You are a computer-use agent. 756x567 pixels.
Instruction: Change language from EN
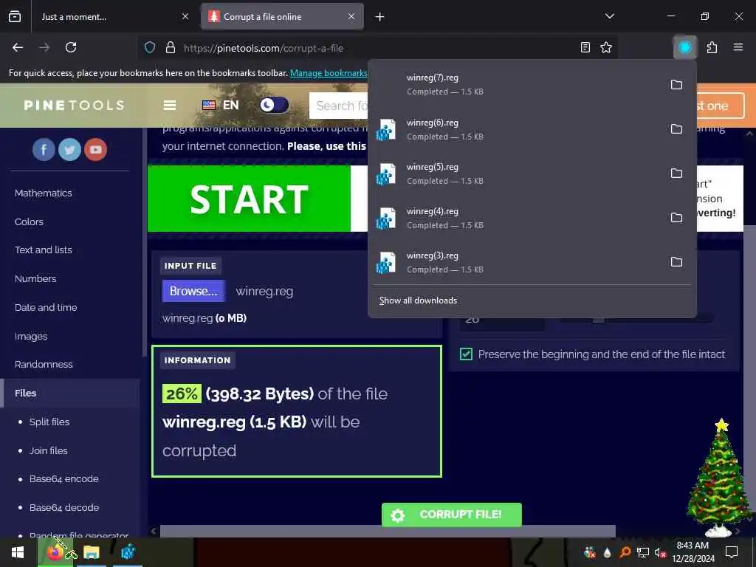click(220, 105)
